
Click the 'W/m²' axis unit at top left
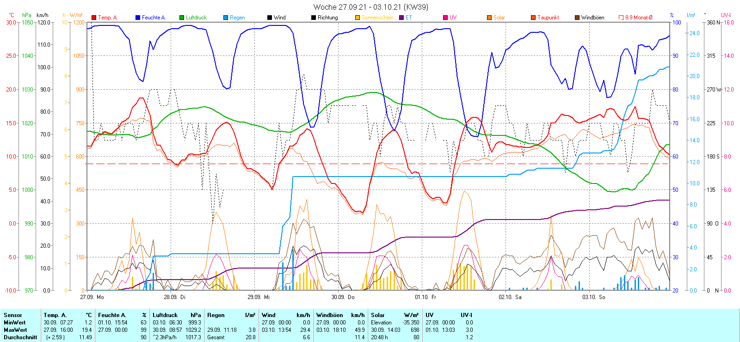click(x=76, y=15)
